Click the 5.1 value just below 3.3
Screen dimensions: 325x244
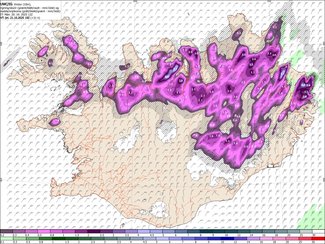point(283,74)
